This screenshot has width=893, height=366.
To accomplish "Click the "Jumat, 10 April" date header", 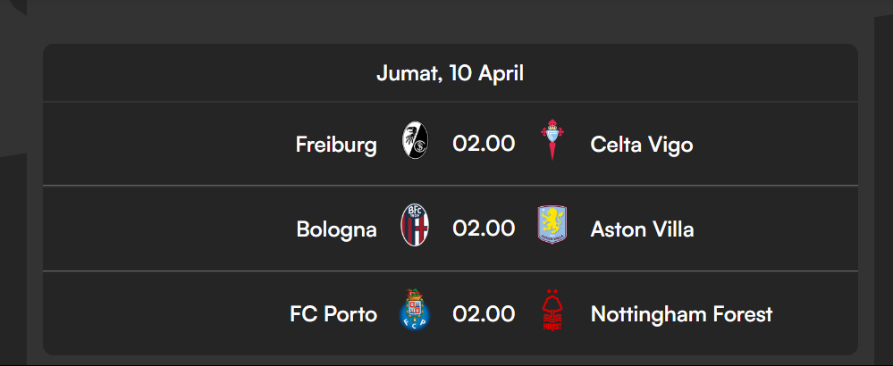I will [x=450, y=73].
